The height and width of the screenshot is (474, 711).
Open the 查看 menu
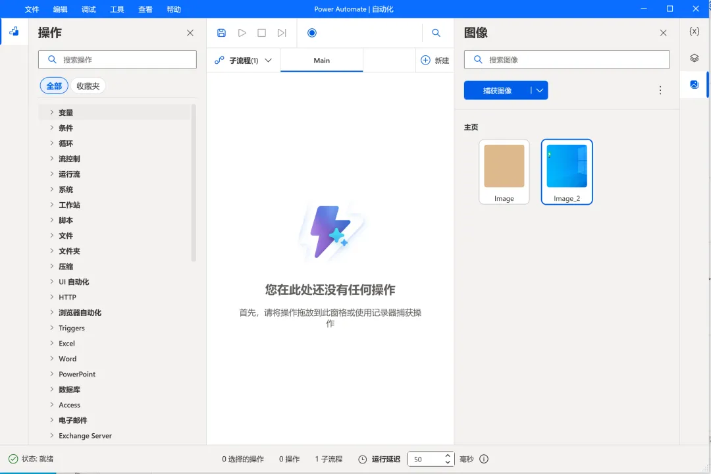click(x=145, y=9)
